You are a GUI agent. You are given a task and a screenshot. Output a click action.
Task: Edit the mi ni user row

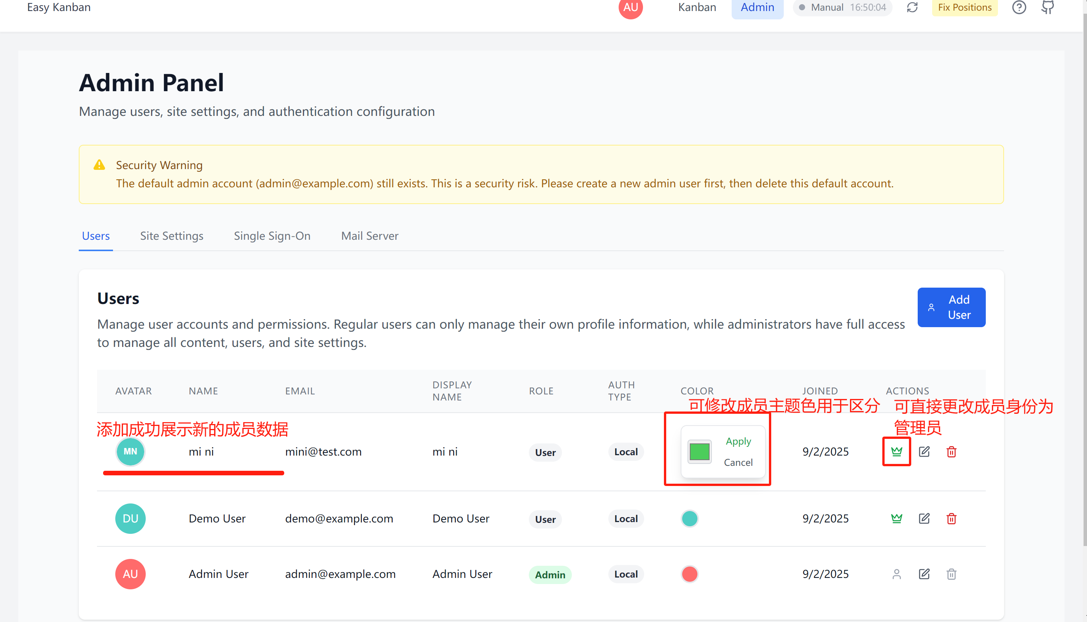tap(924, 451)
